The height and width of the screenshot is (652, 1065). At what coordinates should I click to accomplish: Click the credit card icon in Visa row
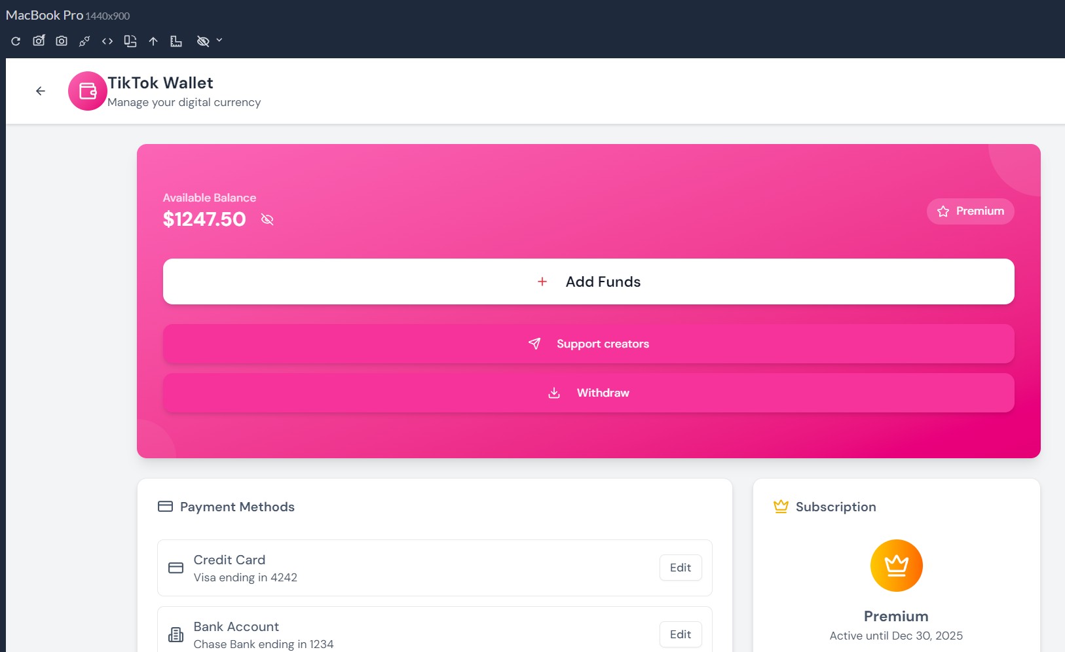click(176, 568)
